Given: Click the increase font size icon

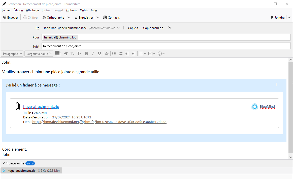Looking at the screenshot, I should click(79, 54).
